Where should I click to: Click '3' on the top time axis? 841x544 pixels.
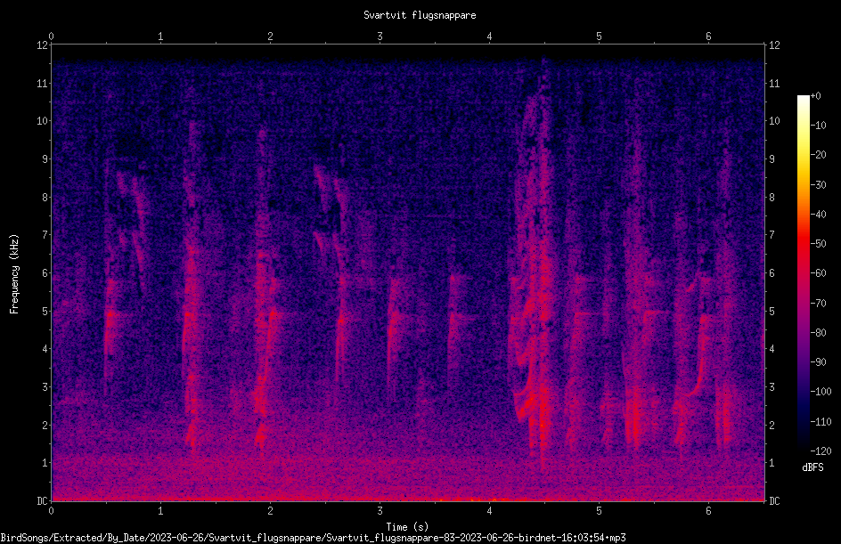[380, 37]
